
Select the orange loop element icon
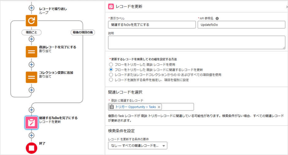(32, 21)
